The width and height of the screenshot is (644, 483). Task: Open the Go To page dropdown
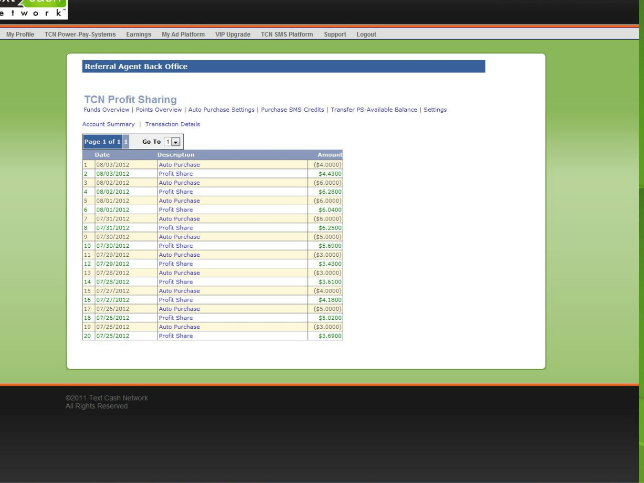pos(176,142)
